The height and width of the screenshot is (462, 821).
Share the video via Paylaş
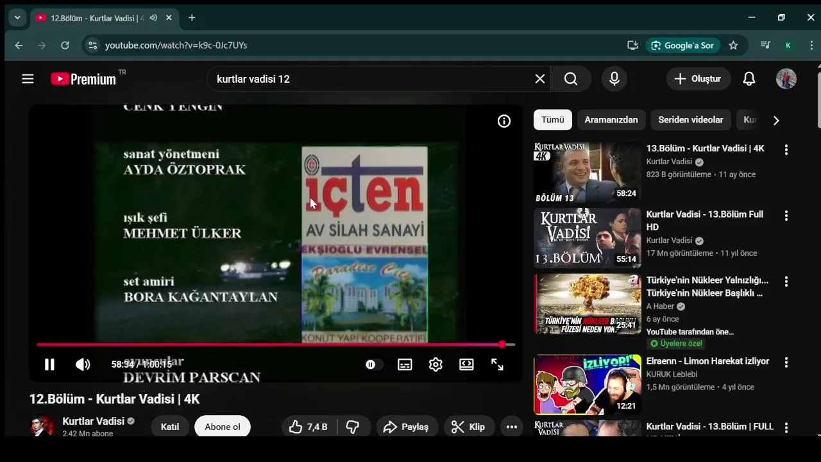coord(407,427)
